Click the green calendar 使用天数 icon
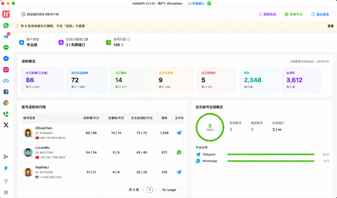 [x=109, y=42]
